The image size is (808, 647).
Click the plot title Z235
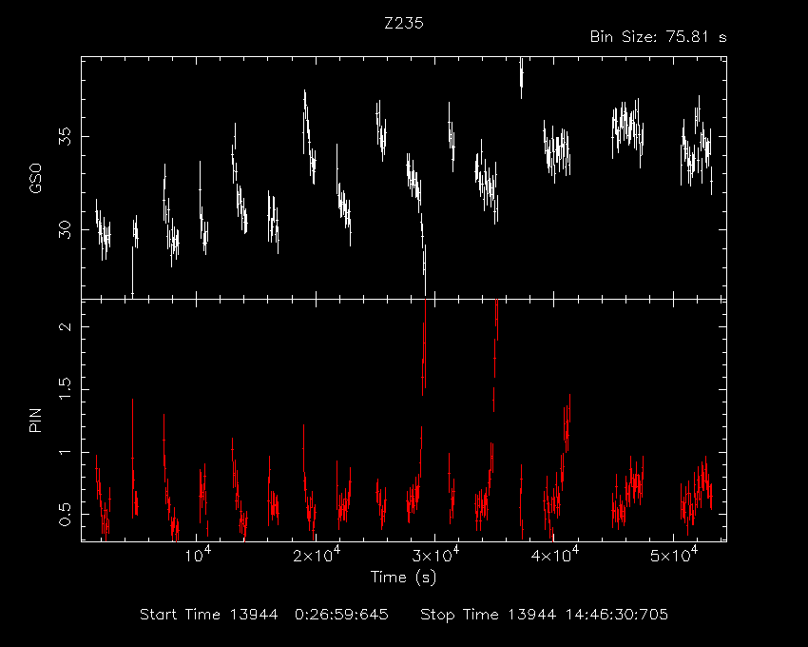pos(404,23)
